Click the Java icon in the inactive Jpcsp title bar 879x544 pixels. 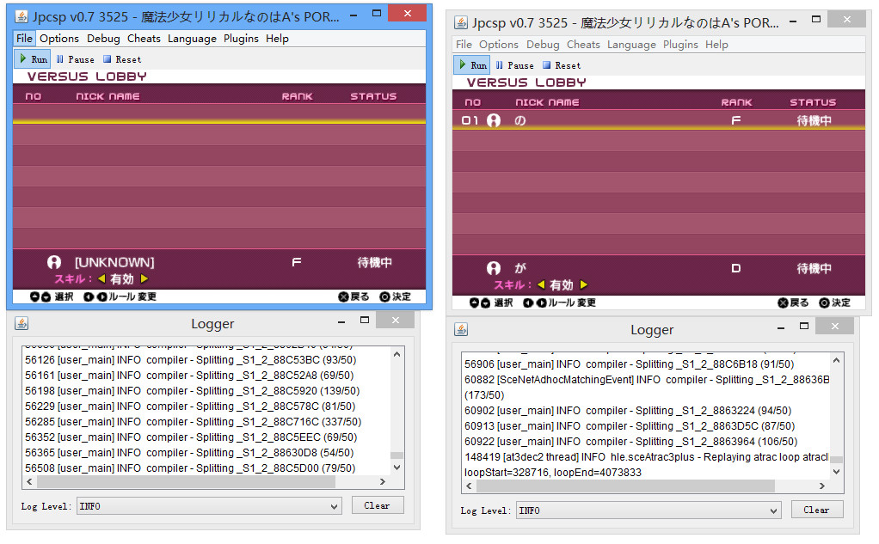click(x=461, y=22)
